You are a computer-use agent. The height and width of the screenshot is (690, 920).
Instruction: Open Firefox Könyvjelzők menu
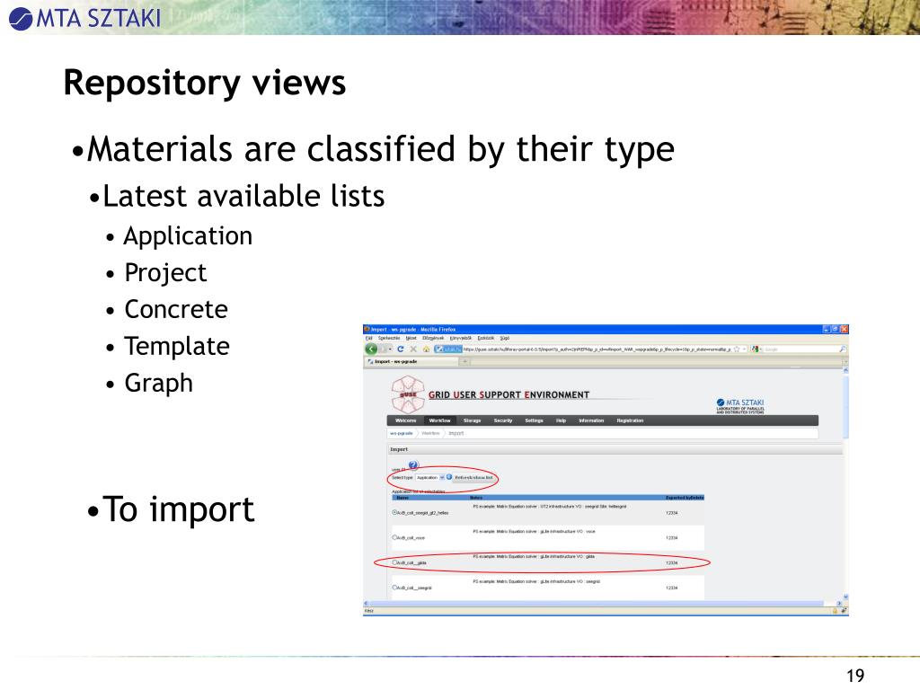coord(461,338)
